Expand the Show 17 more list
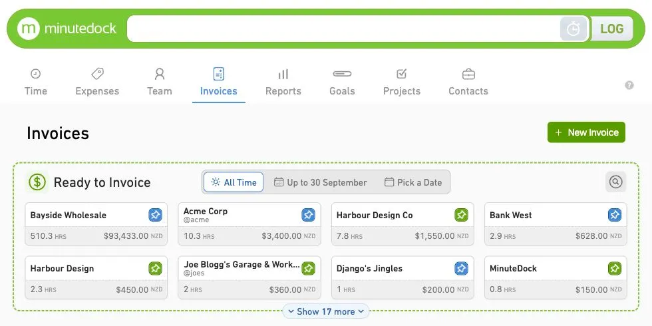 pyautogui.click(x=325, y=311)
